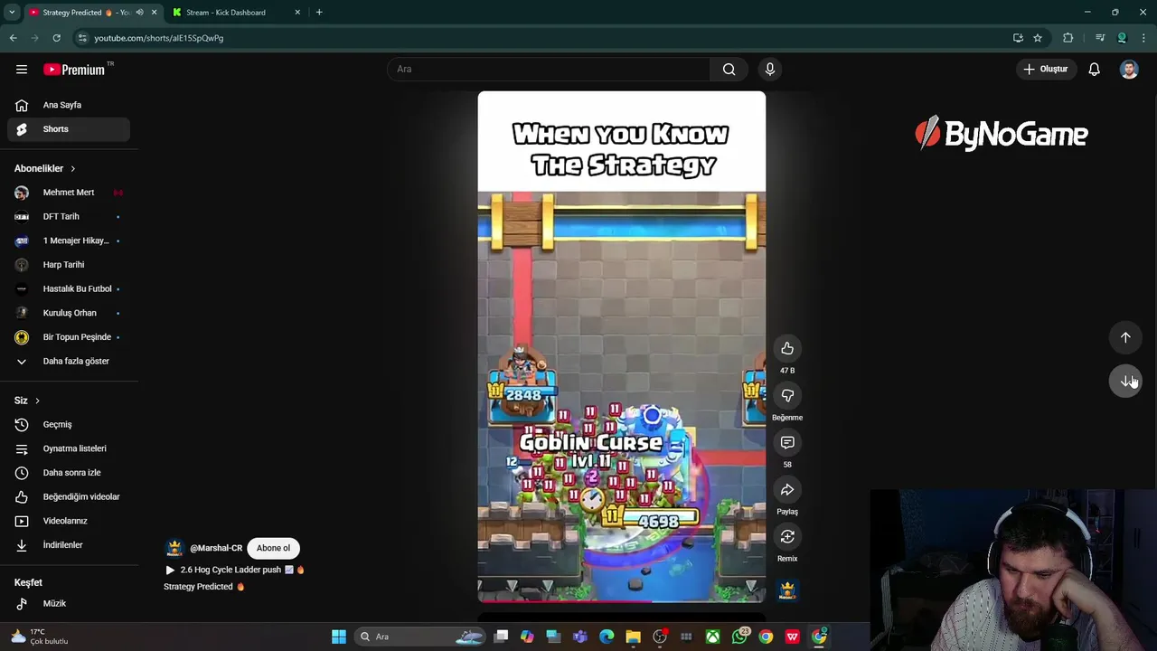Open the YouTube hamburger guide menu
The width and height of the screenshot is (1157, 651).
coord(22,69)
